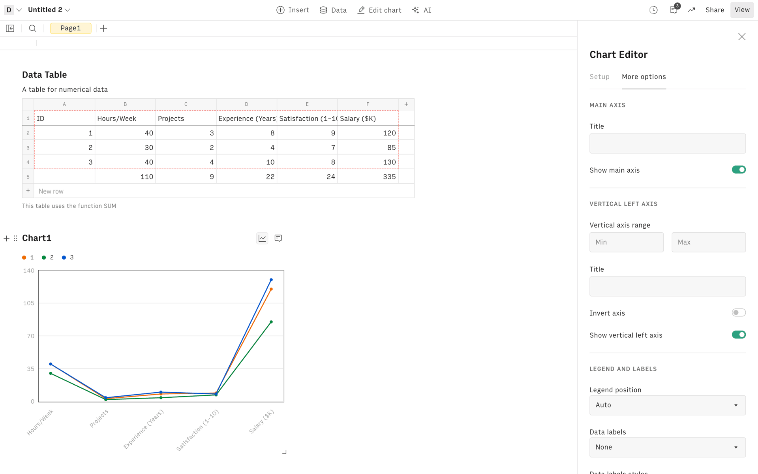Switch to the More options tab
This screenshot has width=758, height=474.
[x=644, y=77]
